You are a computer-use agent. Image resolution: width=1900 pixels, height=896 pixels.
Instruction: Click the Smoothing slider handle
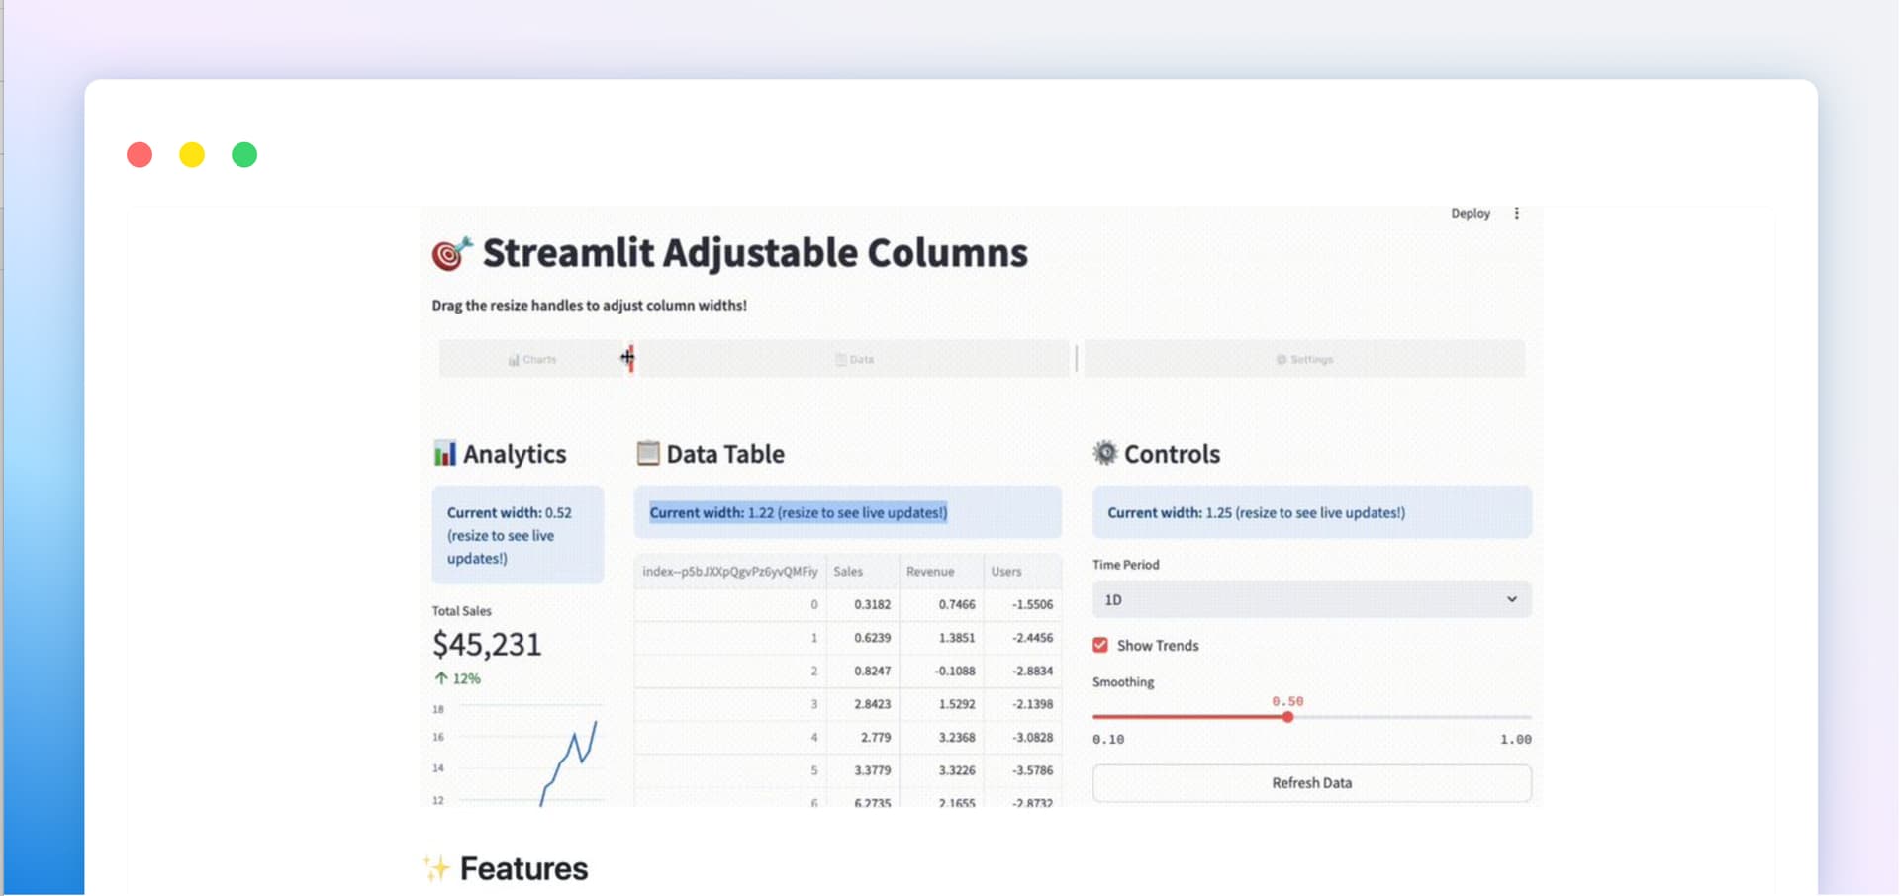tap(1287, 717)
